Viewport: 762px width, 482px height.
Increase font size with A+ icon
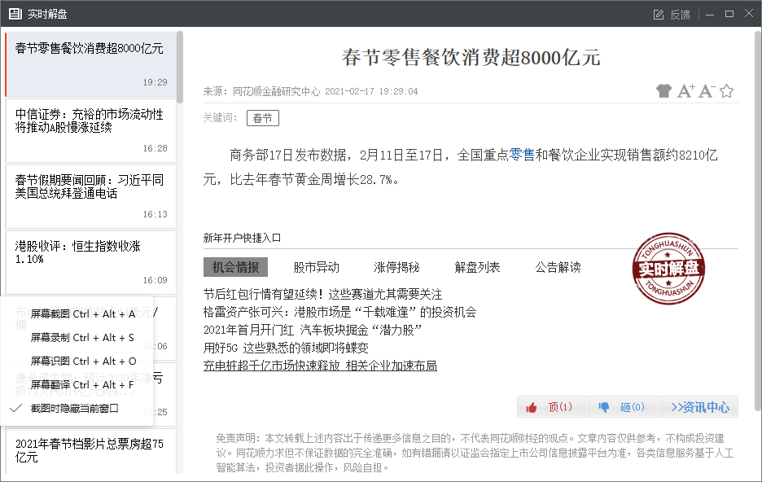[685, 91]
